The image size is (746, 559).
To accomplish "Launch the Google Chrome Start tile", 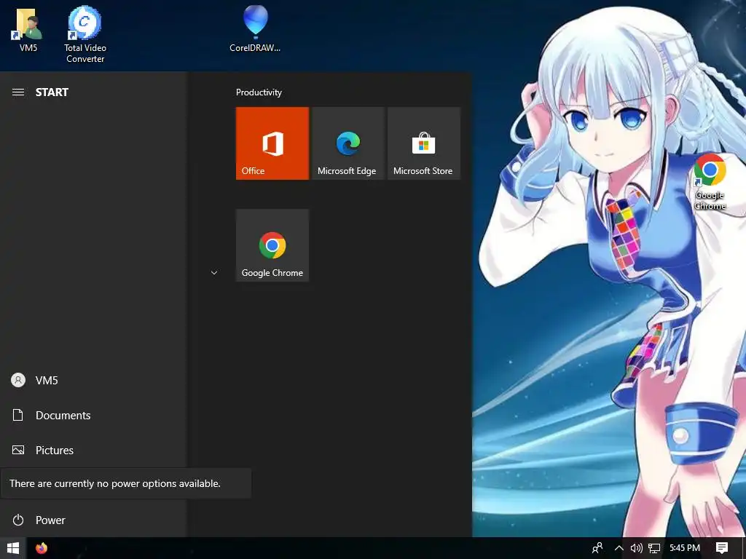I will [272, 245].
